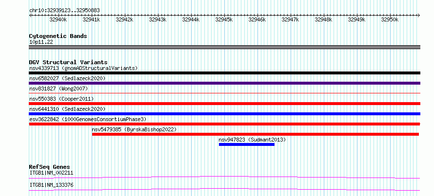Click the 10p11.22 band label
The width and height of the screenshot is (434, 196).
point(41,42)
